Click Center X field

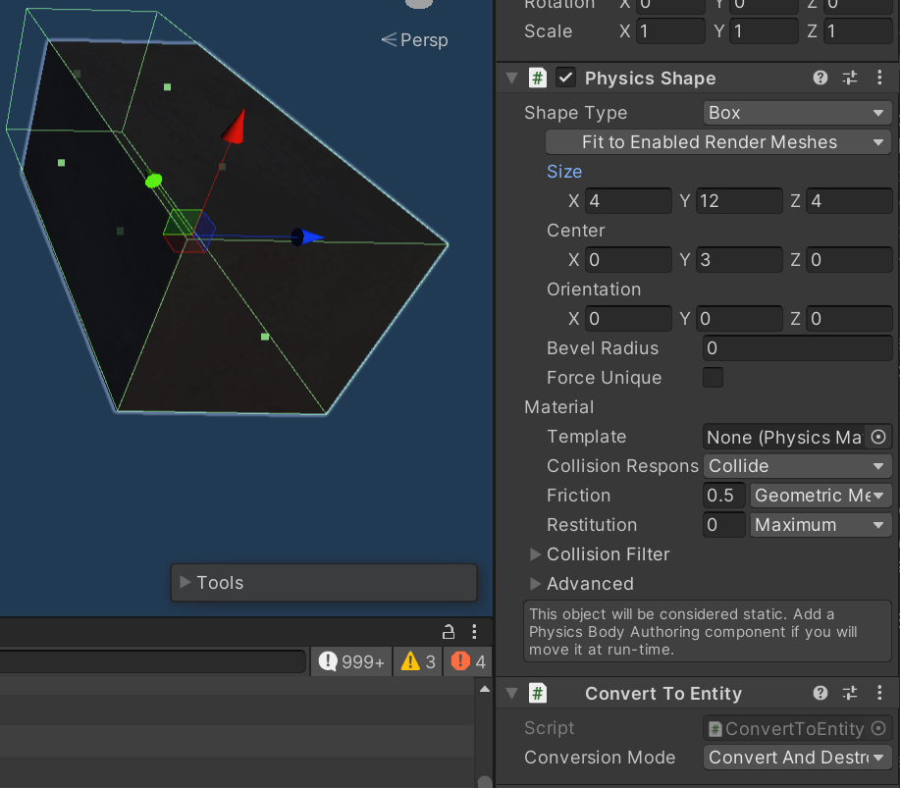(x=628, y=260)
